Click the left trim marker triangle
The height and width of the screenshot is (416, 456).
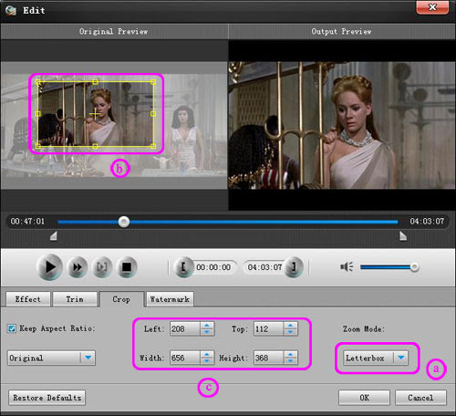[54, 235]
